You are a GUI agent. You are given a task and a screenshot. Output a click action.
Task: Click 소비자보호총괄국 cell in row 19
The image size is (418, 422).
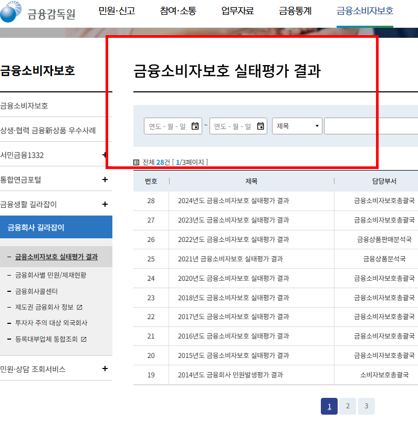tap(384, 375)
